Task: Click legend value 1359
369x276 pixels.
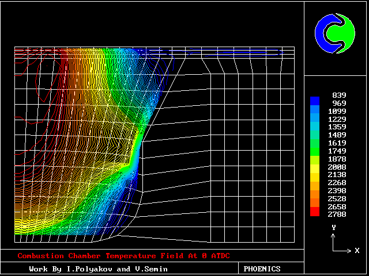Action: pyautogui.click(x=337, y=126)
